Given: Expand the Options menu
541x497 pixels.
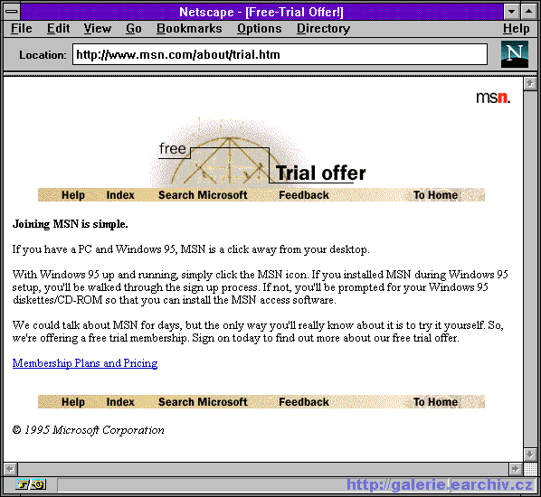Looking at the screenshot, I should 259,28.
